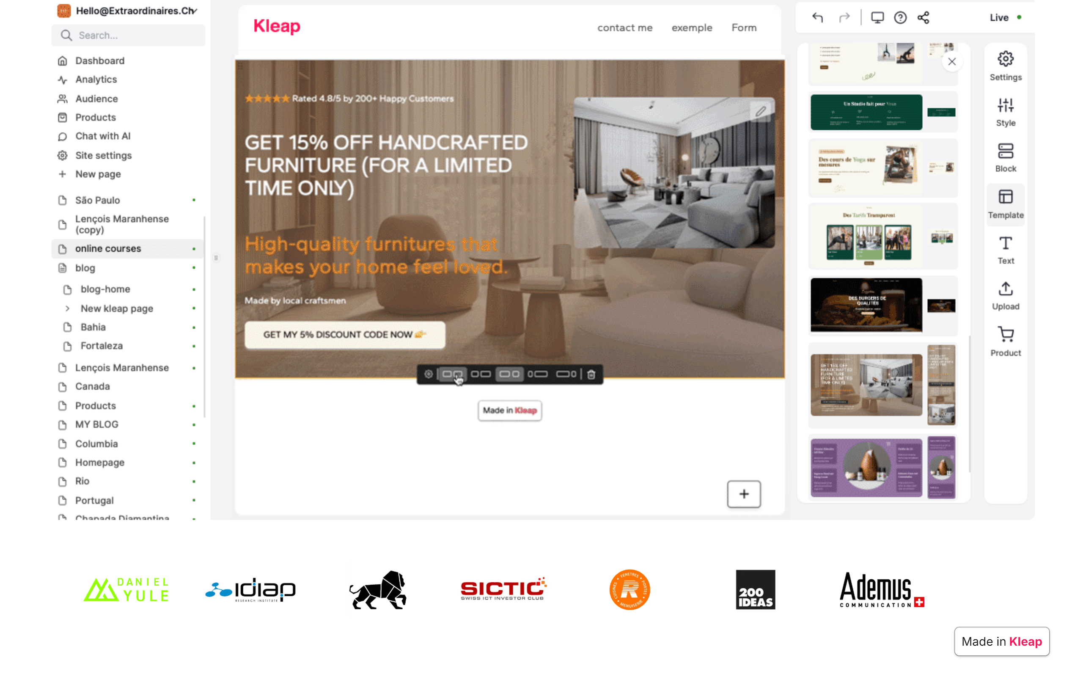Select the online courses page
The height and width of the screenshot is (677, 1083).
pos(108,248)
